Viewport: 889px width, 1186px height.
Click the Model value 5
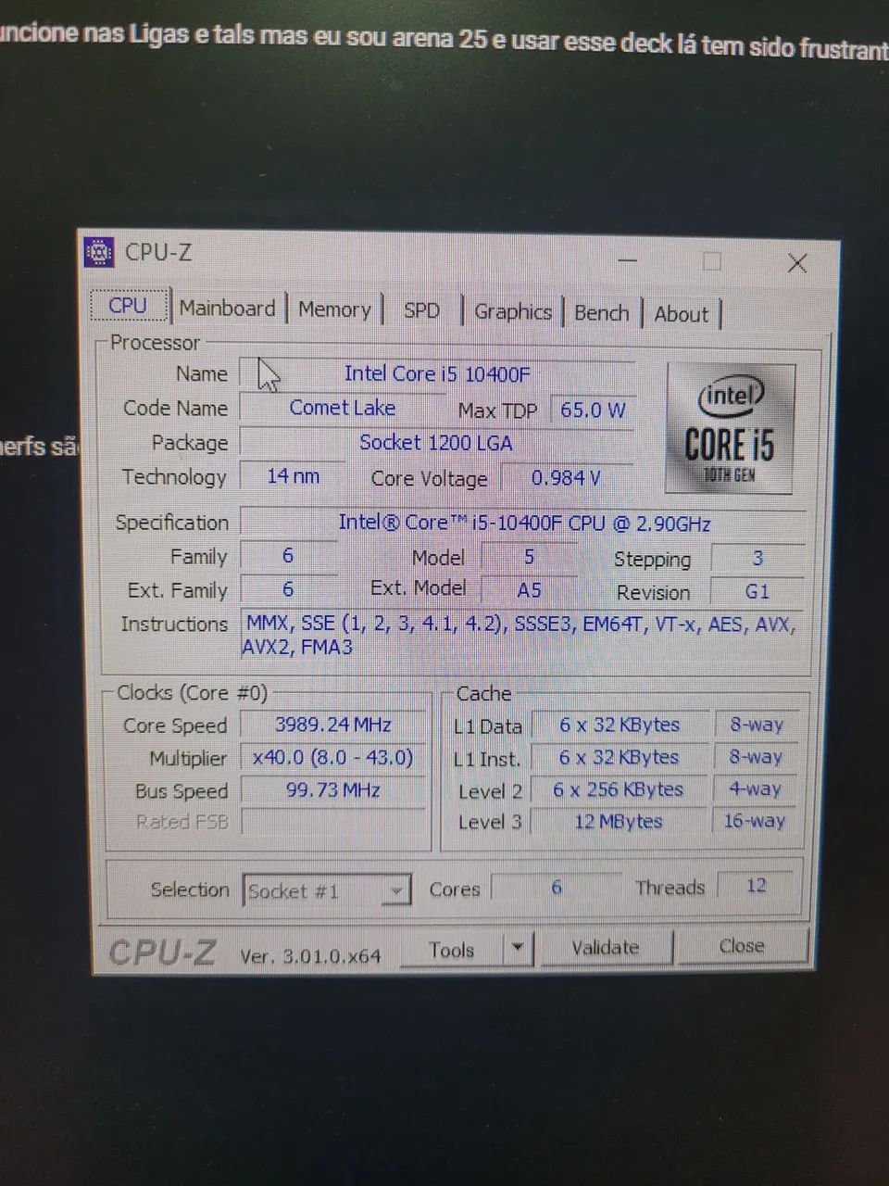pos(530,557)
